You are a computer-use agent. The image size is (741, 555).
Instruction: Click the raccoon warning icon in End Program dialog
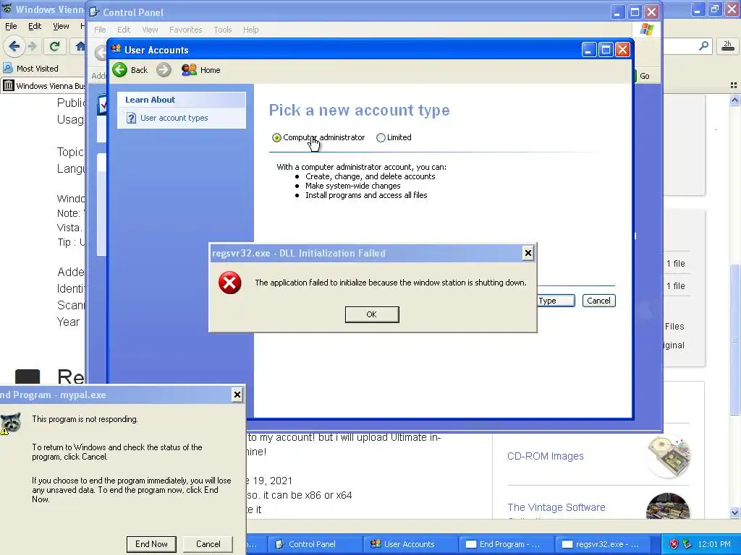click(10, 423)
